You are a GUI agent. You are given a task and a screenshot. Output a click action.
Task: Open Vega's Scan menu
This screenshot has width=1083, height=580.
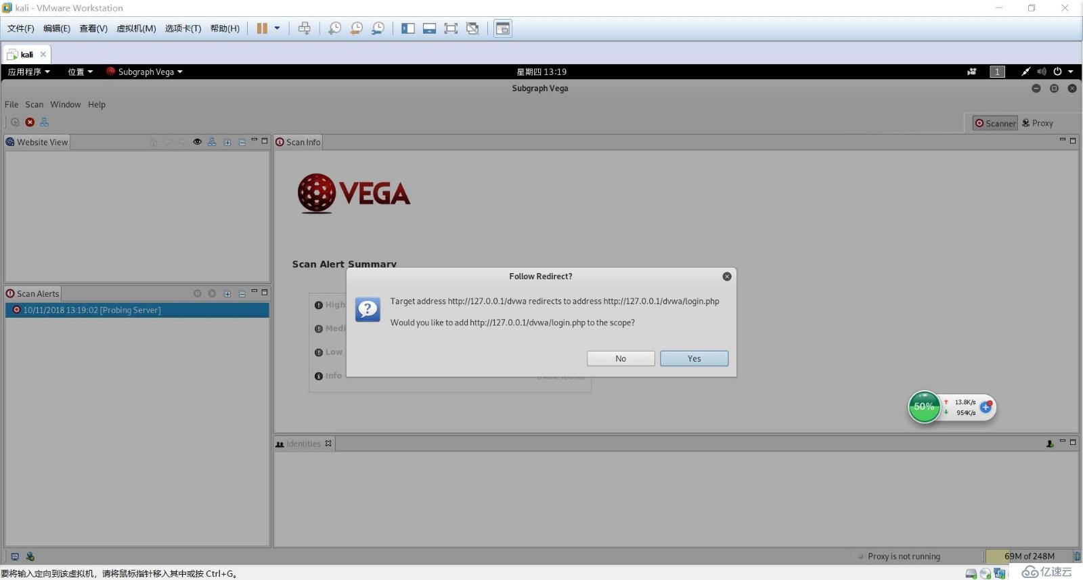[x=35, y=105]
